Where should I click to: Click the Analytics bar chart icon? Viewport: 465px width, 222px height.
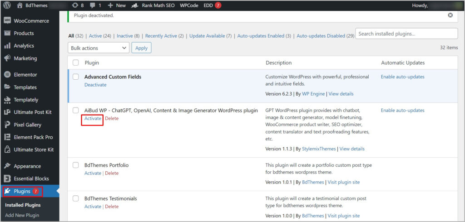[7, 46]
